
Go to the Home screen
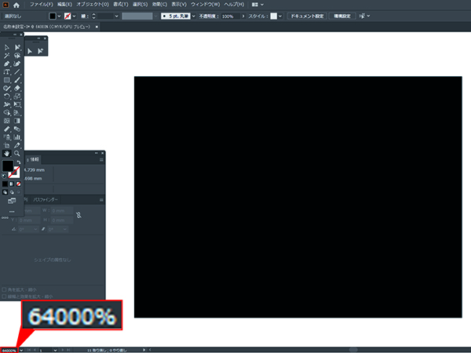coord(16,5)
